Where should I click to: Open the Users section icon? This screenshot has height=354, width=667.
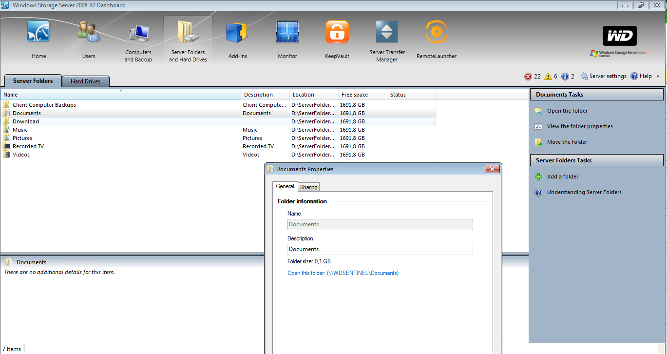[x=89, y=32]
